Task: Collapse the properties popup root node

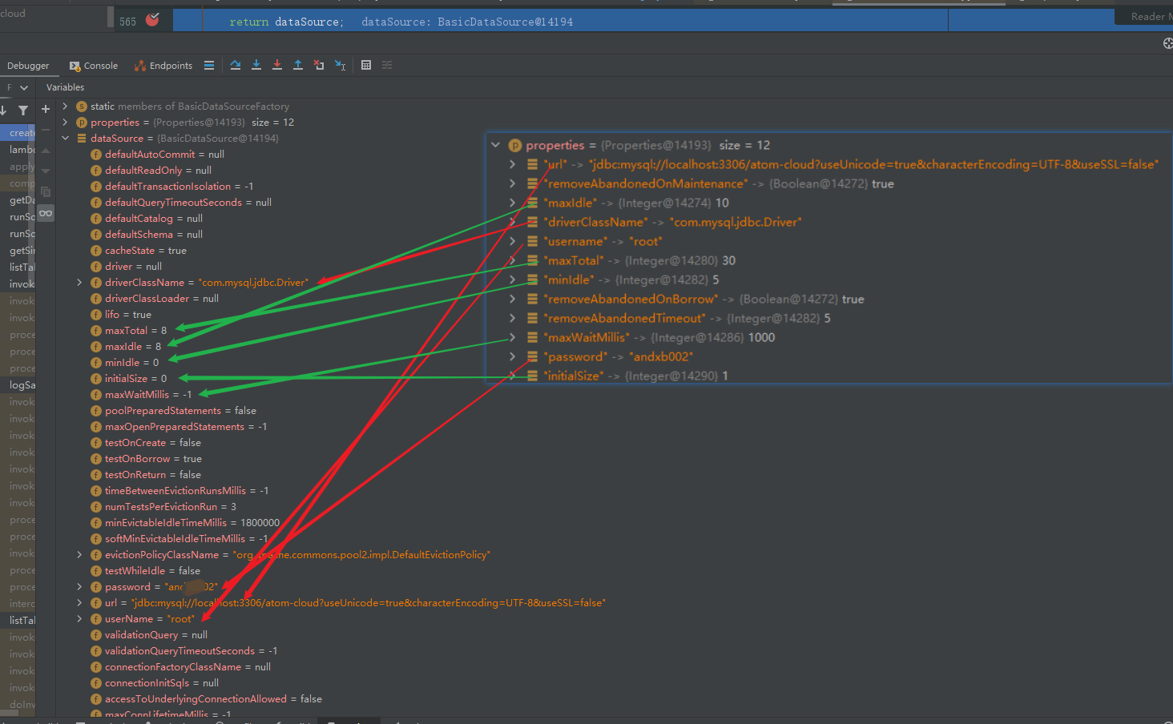Action: tap(496, 145)
